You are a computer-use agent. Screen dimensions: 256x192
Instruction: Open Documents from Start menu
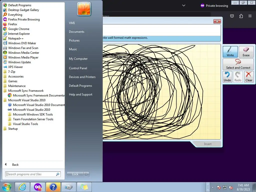[76, 32]
